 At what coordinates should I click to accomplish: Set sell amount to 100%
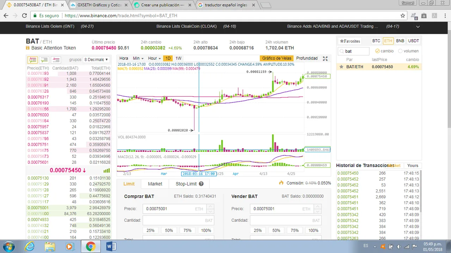point(313,231)
